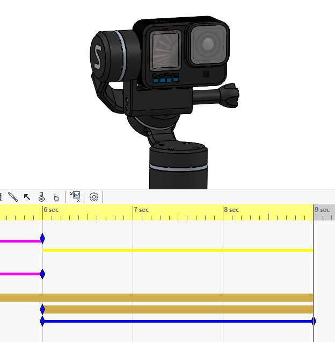Image resolution: width=335 pixels, height=342 pixels.
Task: Select the blue bar's end keyframe diamond
Action: pyautogui.click(x=314, y=322)
